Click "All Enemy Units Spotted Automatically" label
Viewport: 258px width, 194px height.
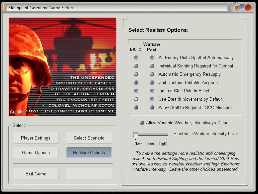click(196, 57)
